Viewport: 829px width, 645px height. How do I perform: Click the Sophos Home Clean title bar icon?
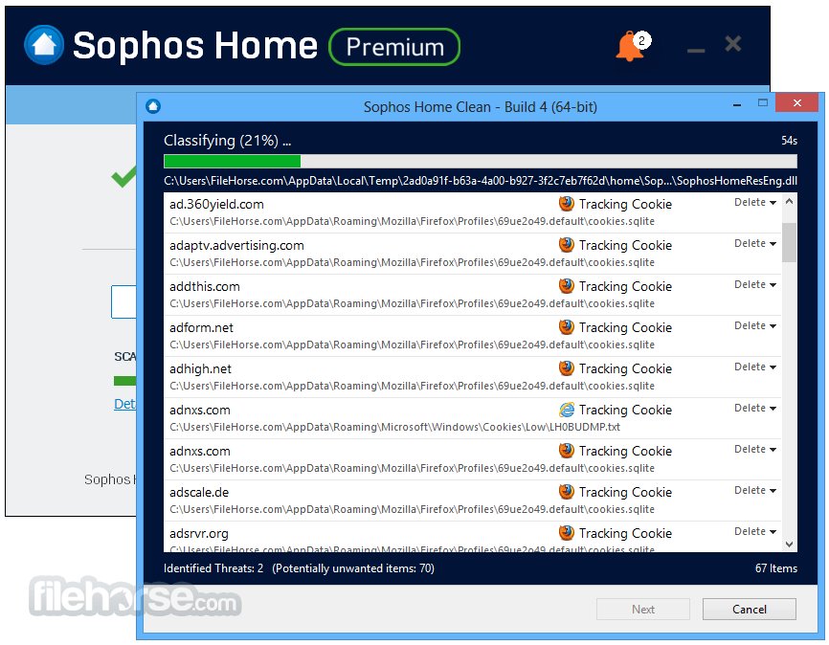point(153,106)
